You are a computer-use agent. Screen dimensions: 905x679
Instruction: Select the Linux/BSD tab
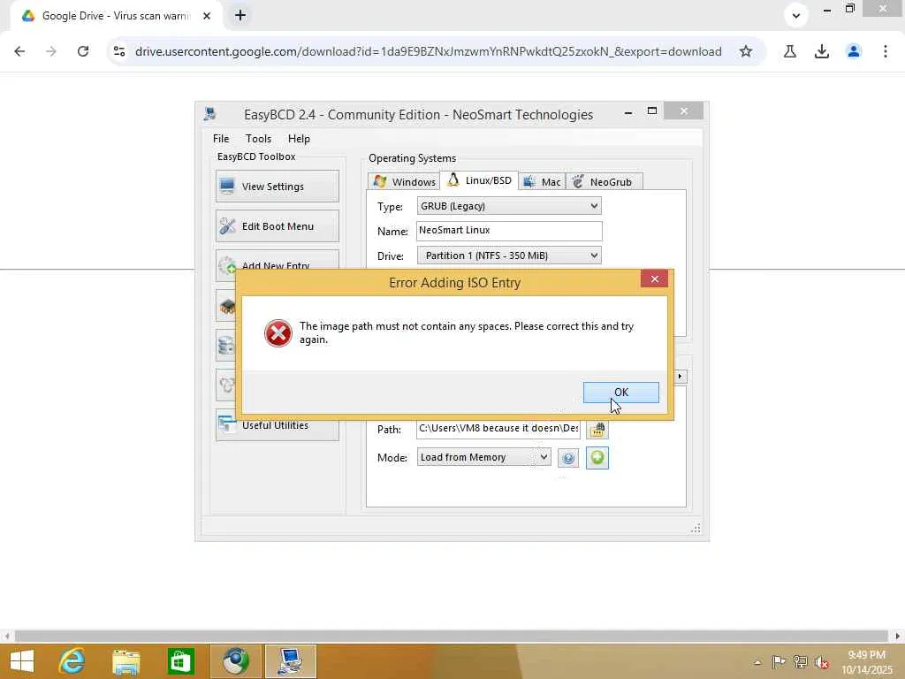click(478, 180)
